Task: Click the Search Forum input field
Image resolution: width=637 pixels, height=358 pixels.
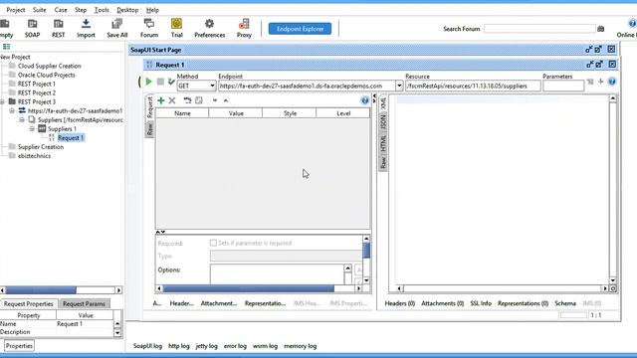Action: [539, 29]
